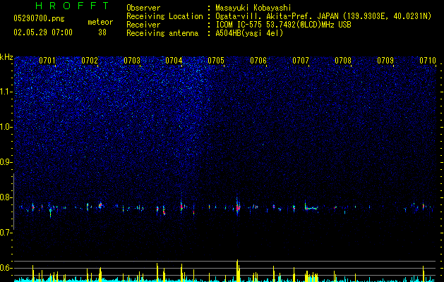Click the date stamp 02.05.29 07:00
This screenshot has width=444, height=282.
(43, 32)
